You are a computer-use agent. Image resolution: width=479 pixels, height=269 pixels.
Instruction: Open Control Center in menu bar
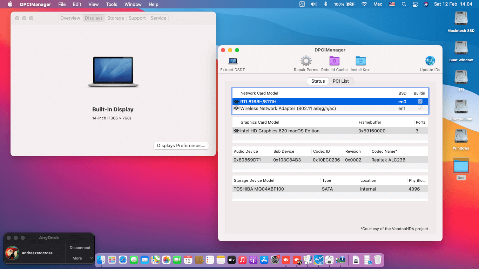(x=415, y=4)
